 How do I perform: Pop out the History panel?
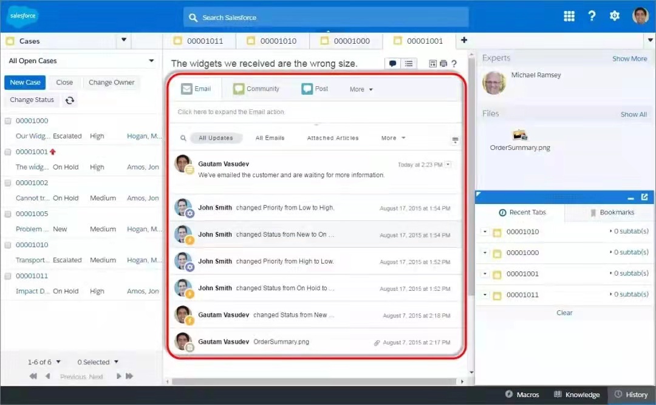pyautogui.click(x=644, y=197)
